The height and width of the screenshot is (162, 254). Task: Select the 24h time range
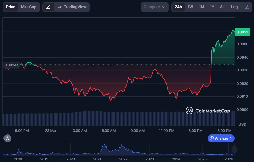click(x=178, y=7)
